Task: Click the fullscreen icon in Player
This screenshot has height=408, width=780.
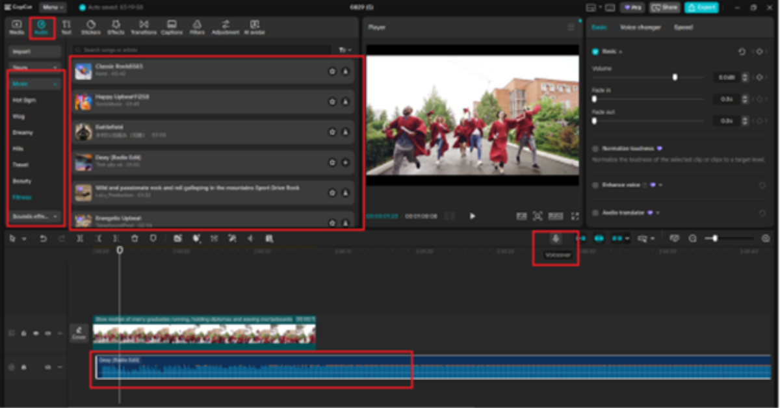Action: tap(575, 216)
